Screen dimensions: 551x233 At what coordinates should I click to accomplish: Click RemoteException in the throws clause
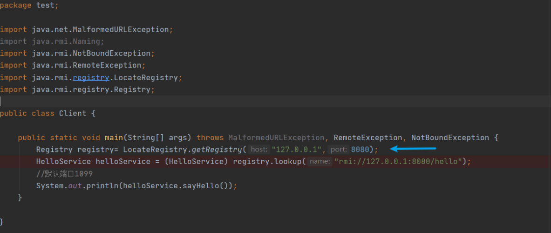tap(367, 137)
